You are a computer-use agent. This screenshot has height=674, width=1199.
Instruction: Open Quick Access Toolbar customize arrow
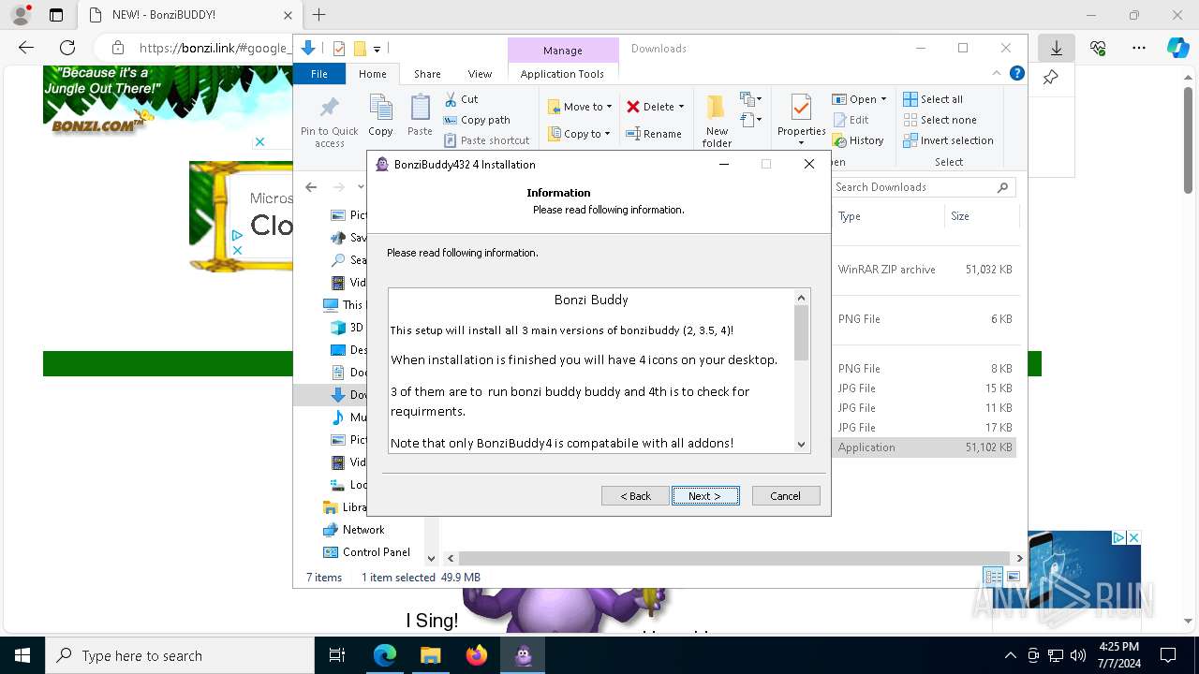377,49
